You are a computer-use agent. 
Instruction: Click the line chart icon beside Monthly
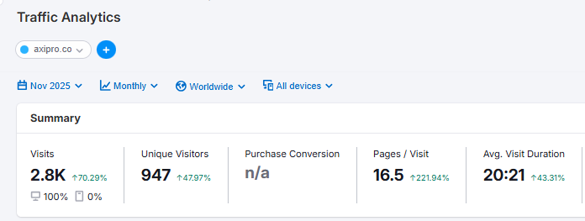coord(105,85)
